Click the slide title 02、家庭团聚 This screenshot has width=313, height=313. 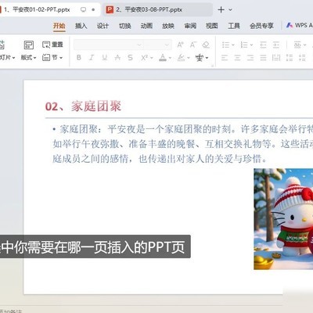point(83,106)
